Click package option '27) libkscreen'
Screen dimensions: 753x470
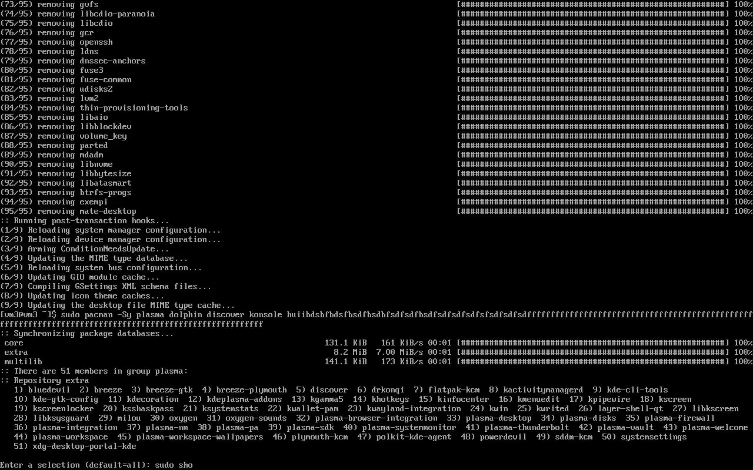click(706, 408)
